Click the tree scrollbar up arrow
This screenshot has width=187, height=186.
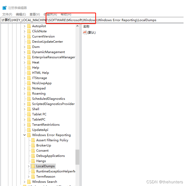pos(77,26)
